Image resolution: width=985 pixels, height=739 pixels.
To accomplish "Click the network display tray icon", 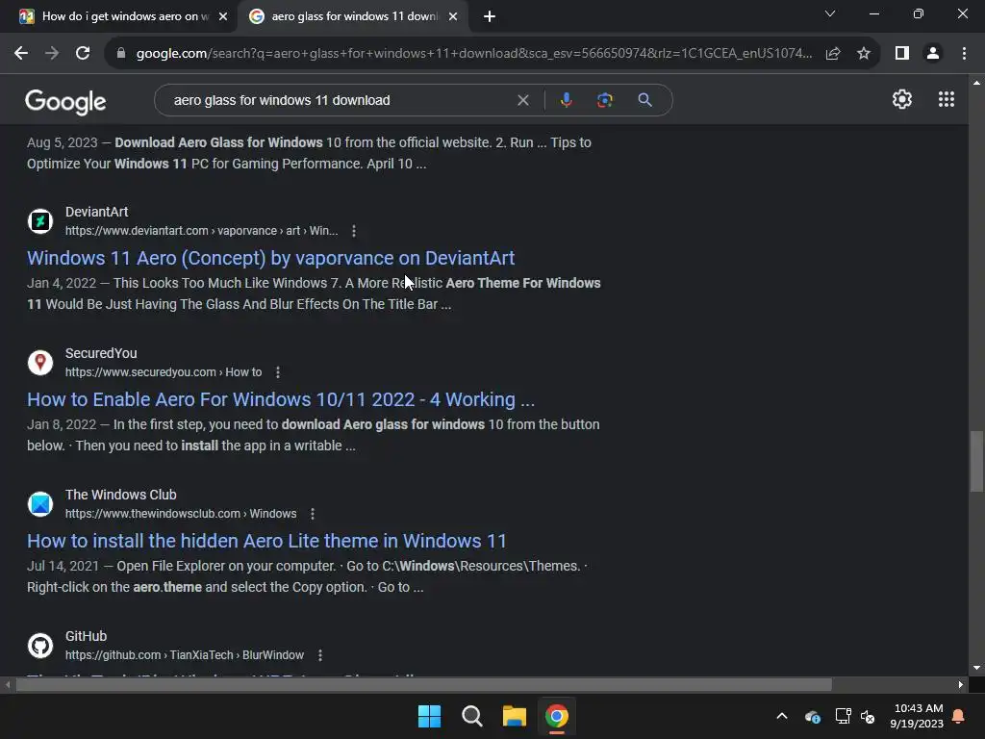I will point(843,716).
